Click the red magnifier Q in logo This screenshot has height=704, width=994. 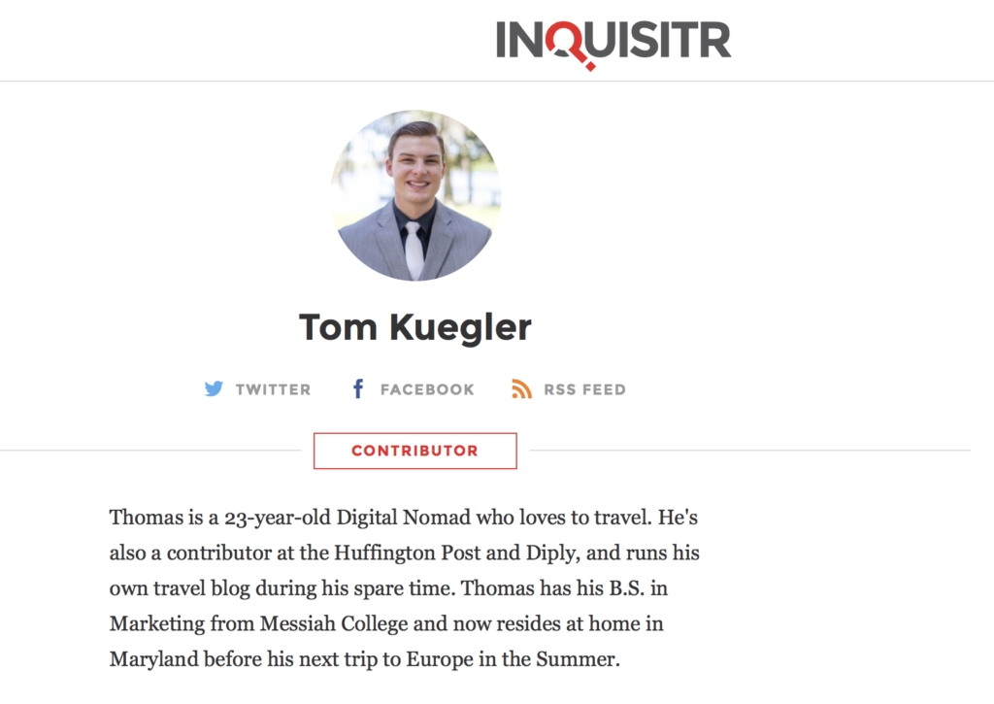click(x=571, y=45)
